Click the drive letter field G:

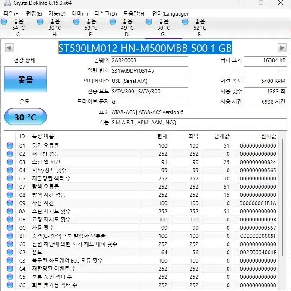(149, 102)
